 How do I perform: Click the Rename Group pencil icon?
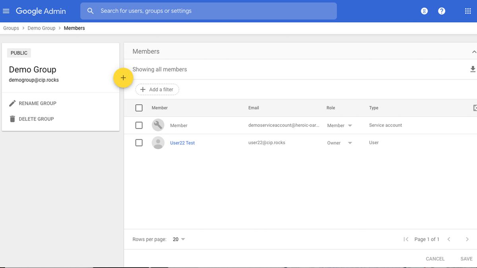click(12, 103)
